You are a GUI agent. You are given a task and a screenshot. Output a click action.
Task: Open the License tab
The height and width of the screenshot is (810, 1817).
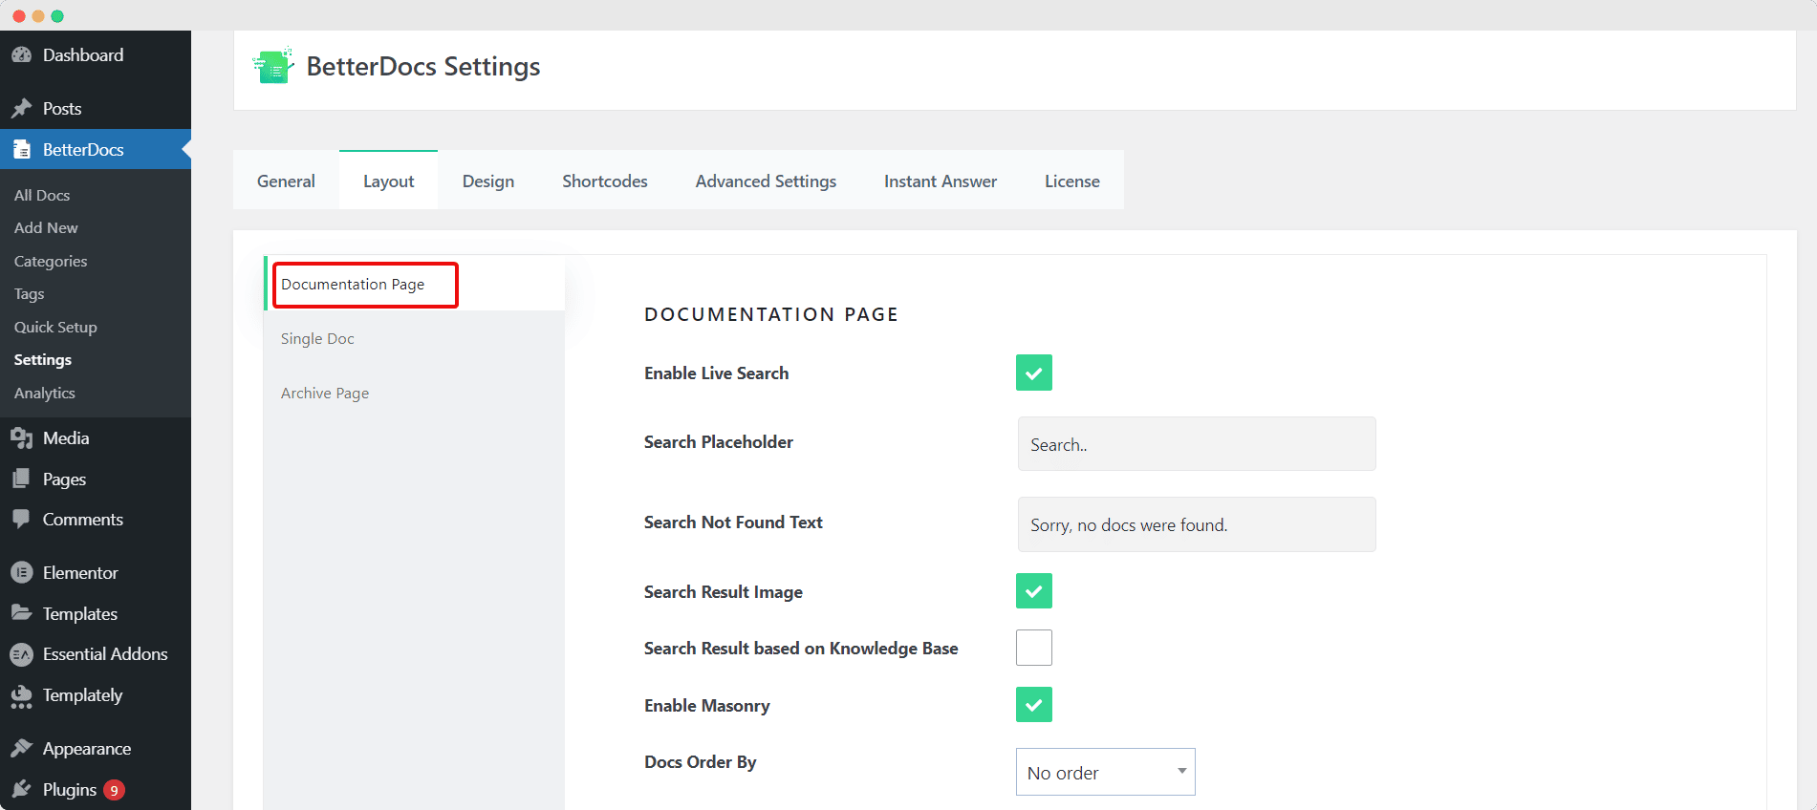(x=1072, y=181)
